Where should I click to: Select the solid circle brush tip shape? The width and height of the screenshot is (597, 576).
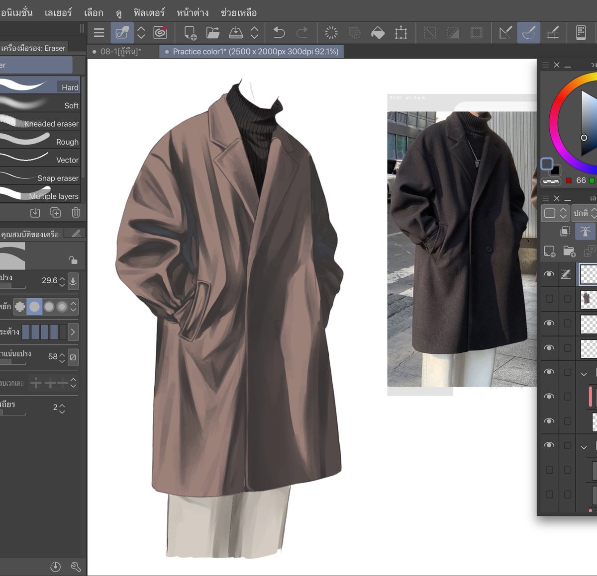[x=34, y=307]
